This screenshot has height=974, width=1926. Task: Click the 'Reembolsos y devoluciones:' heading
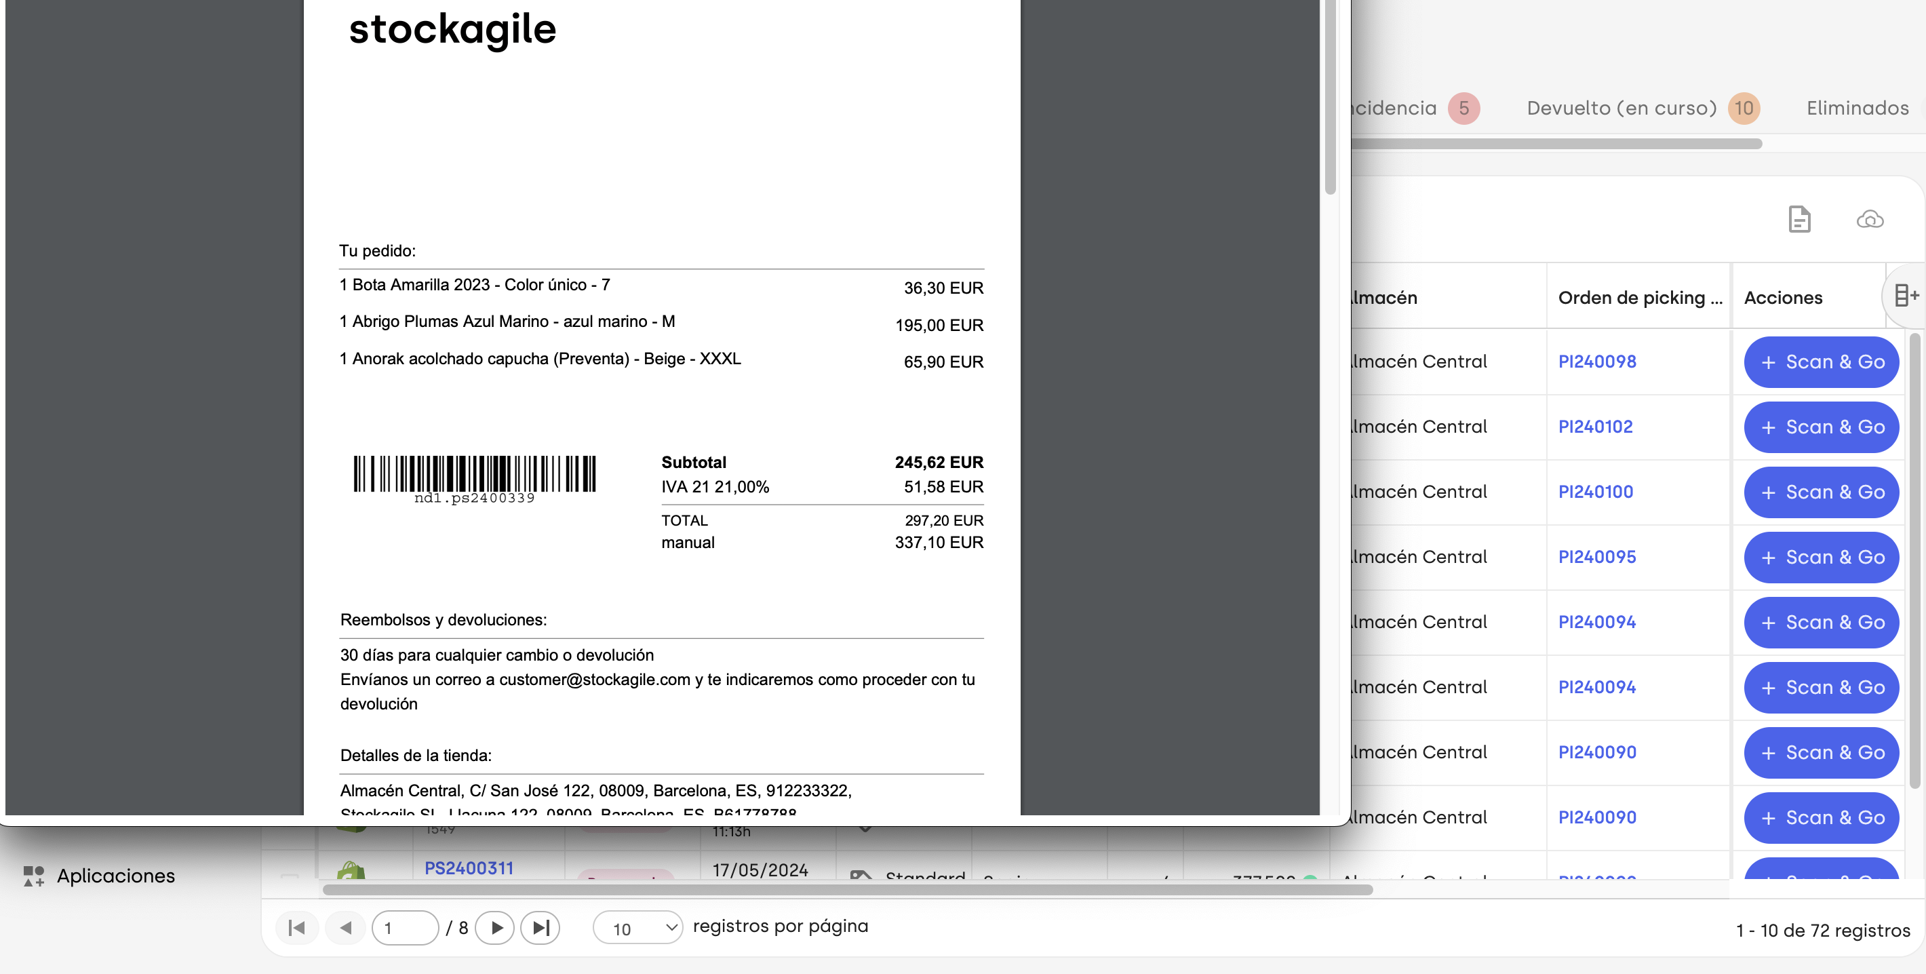click(x=444, y=620)
